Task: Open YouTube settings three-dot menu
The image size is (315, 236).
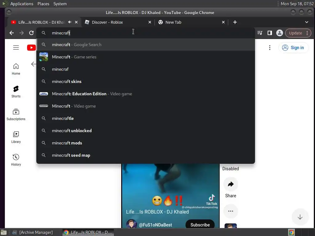Action: tap(269, 48)
